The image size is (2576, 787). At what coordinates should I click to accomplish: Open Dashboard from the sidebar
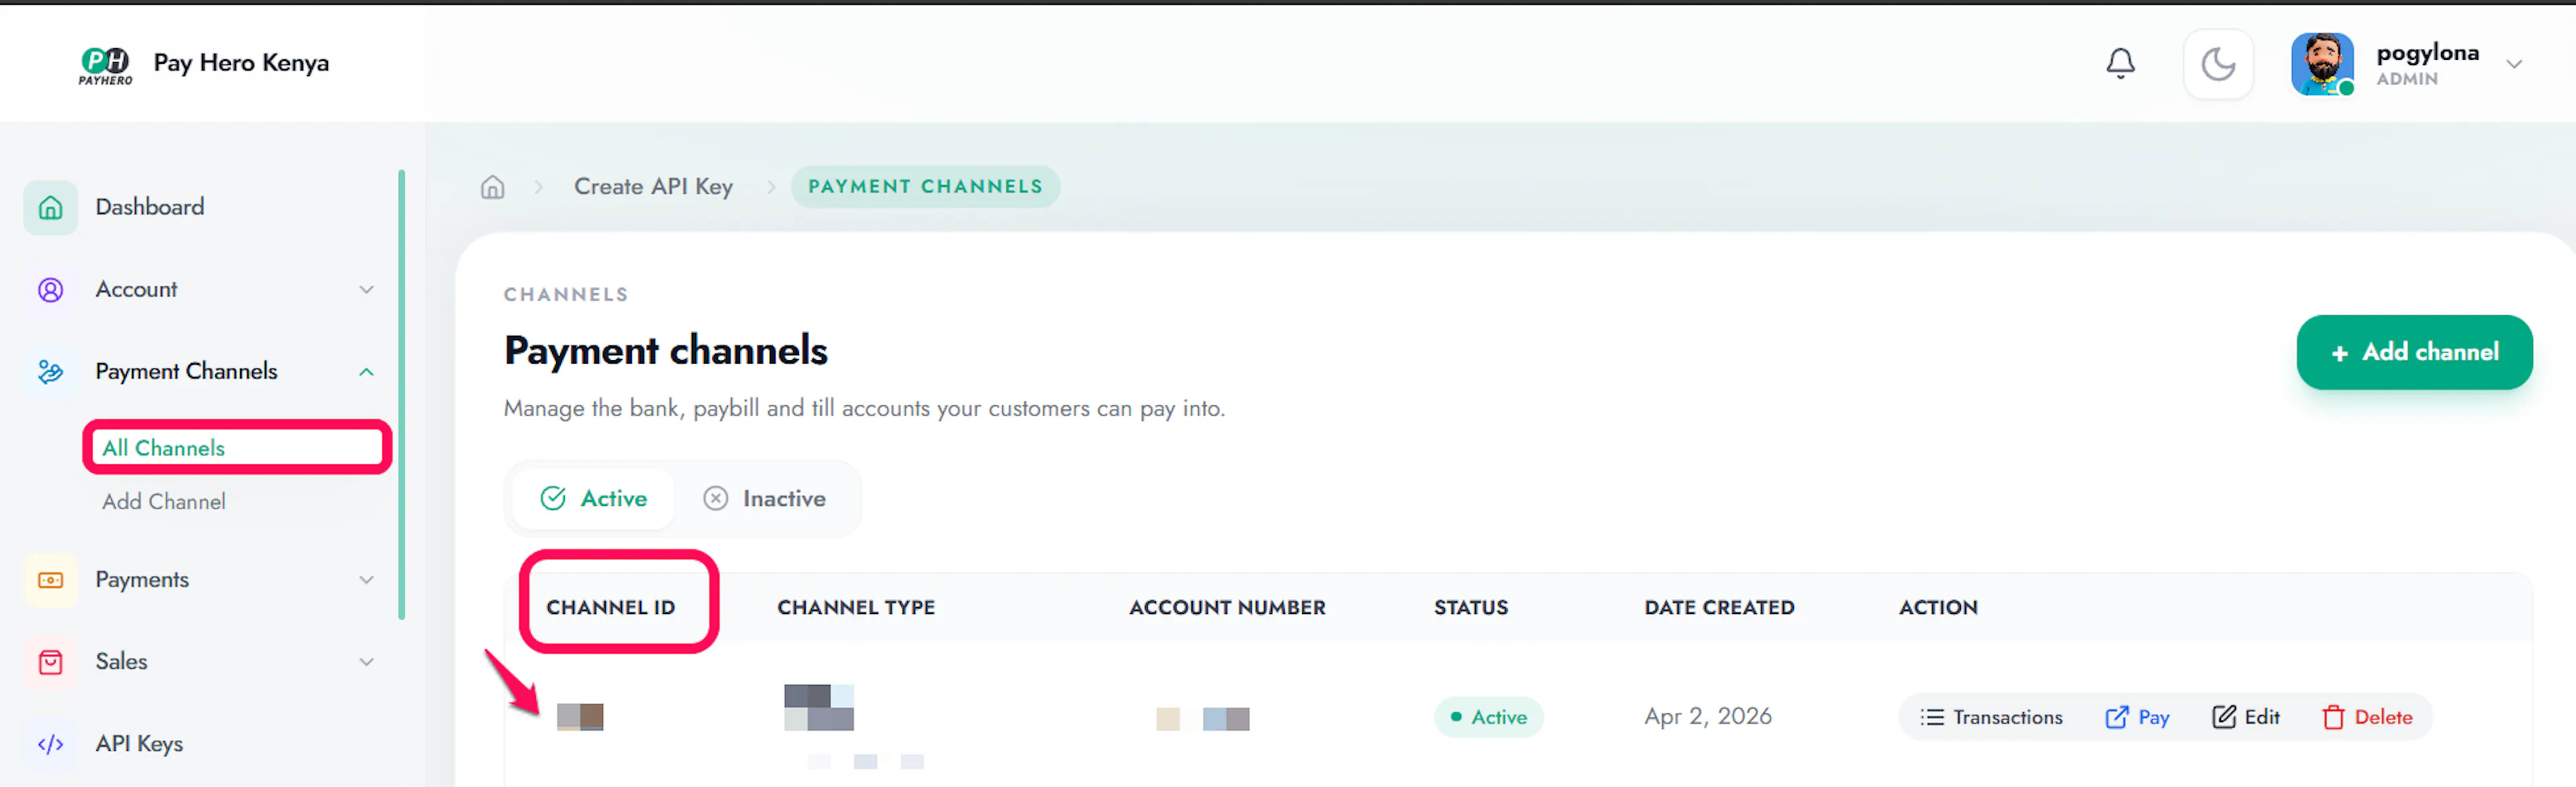point(150,207)
